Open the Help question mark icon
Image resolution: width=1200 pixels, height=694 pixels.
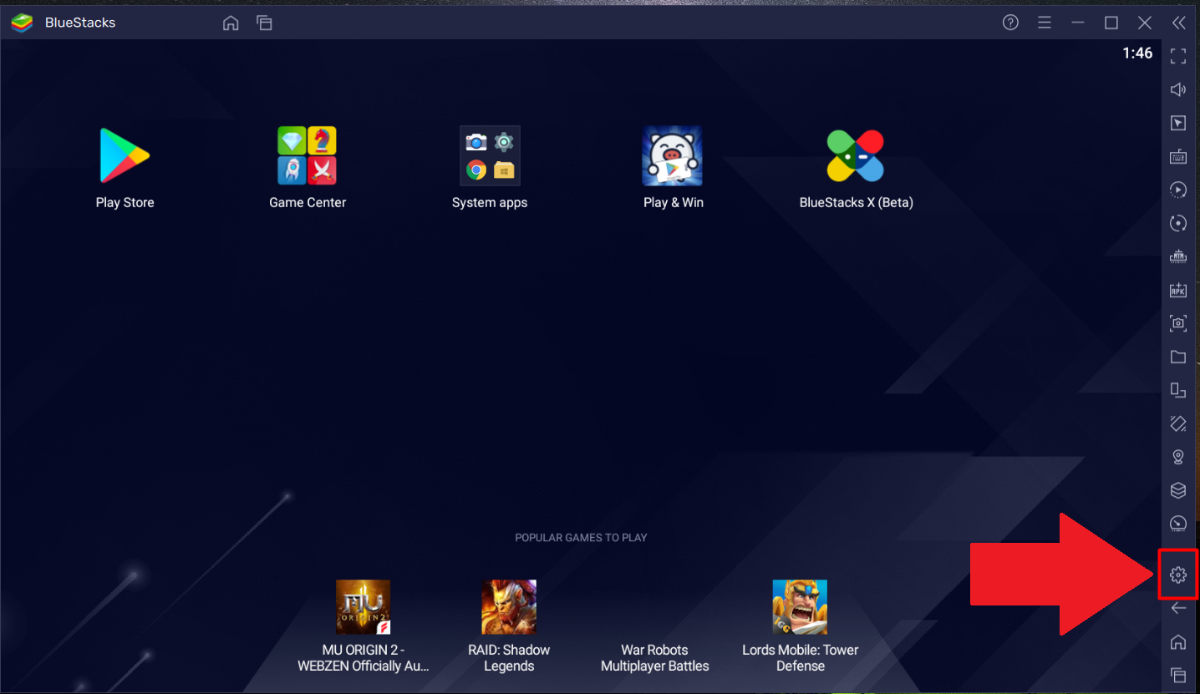1010,23
